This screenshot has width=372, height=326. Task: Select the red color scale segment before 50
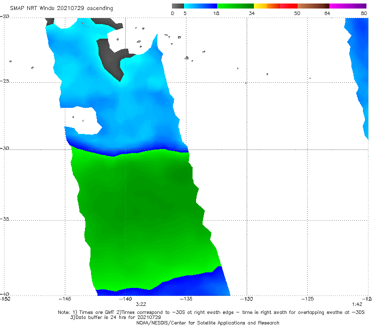click(289, 6)
